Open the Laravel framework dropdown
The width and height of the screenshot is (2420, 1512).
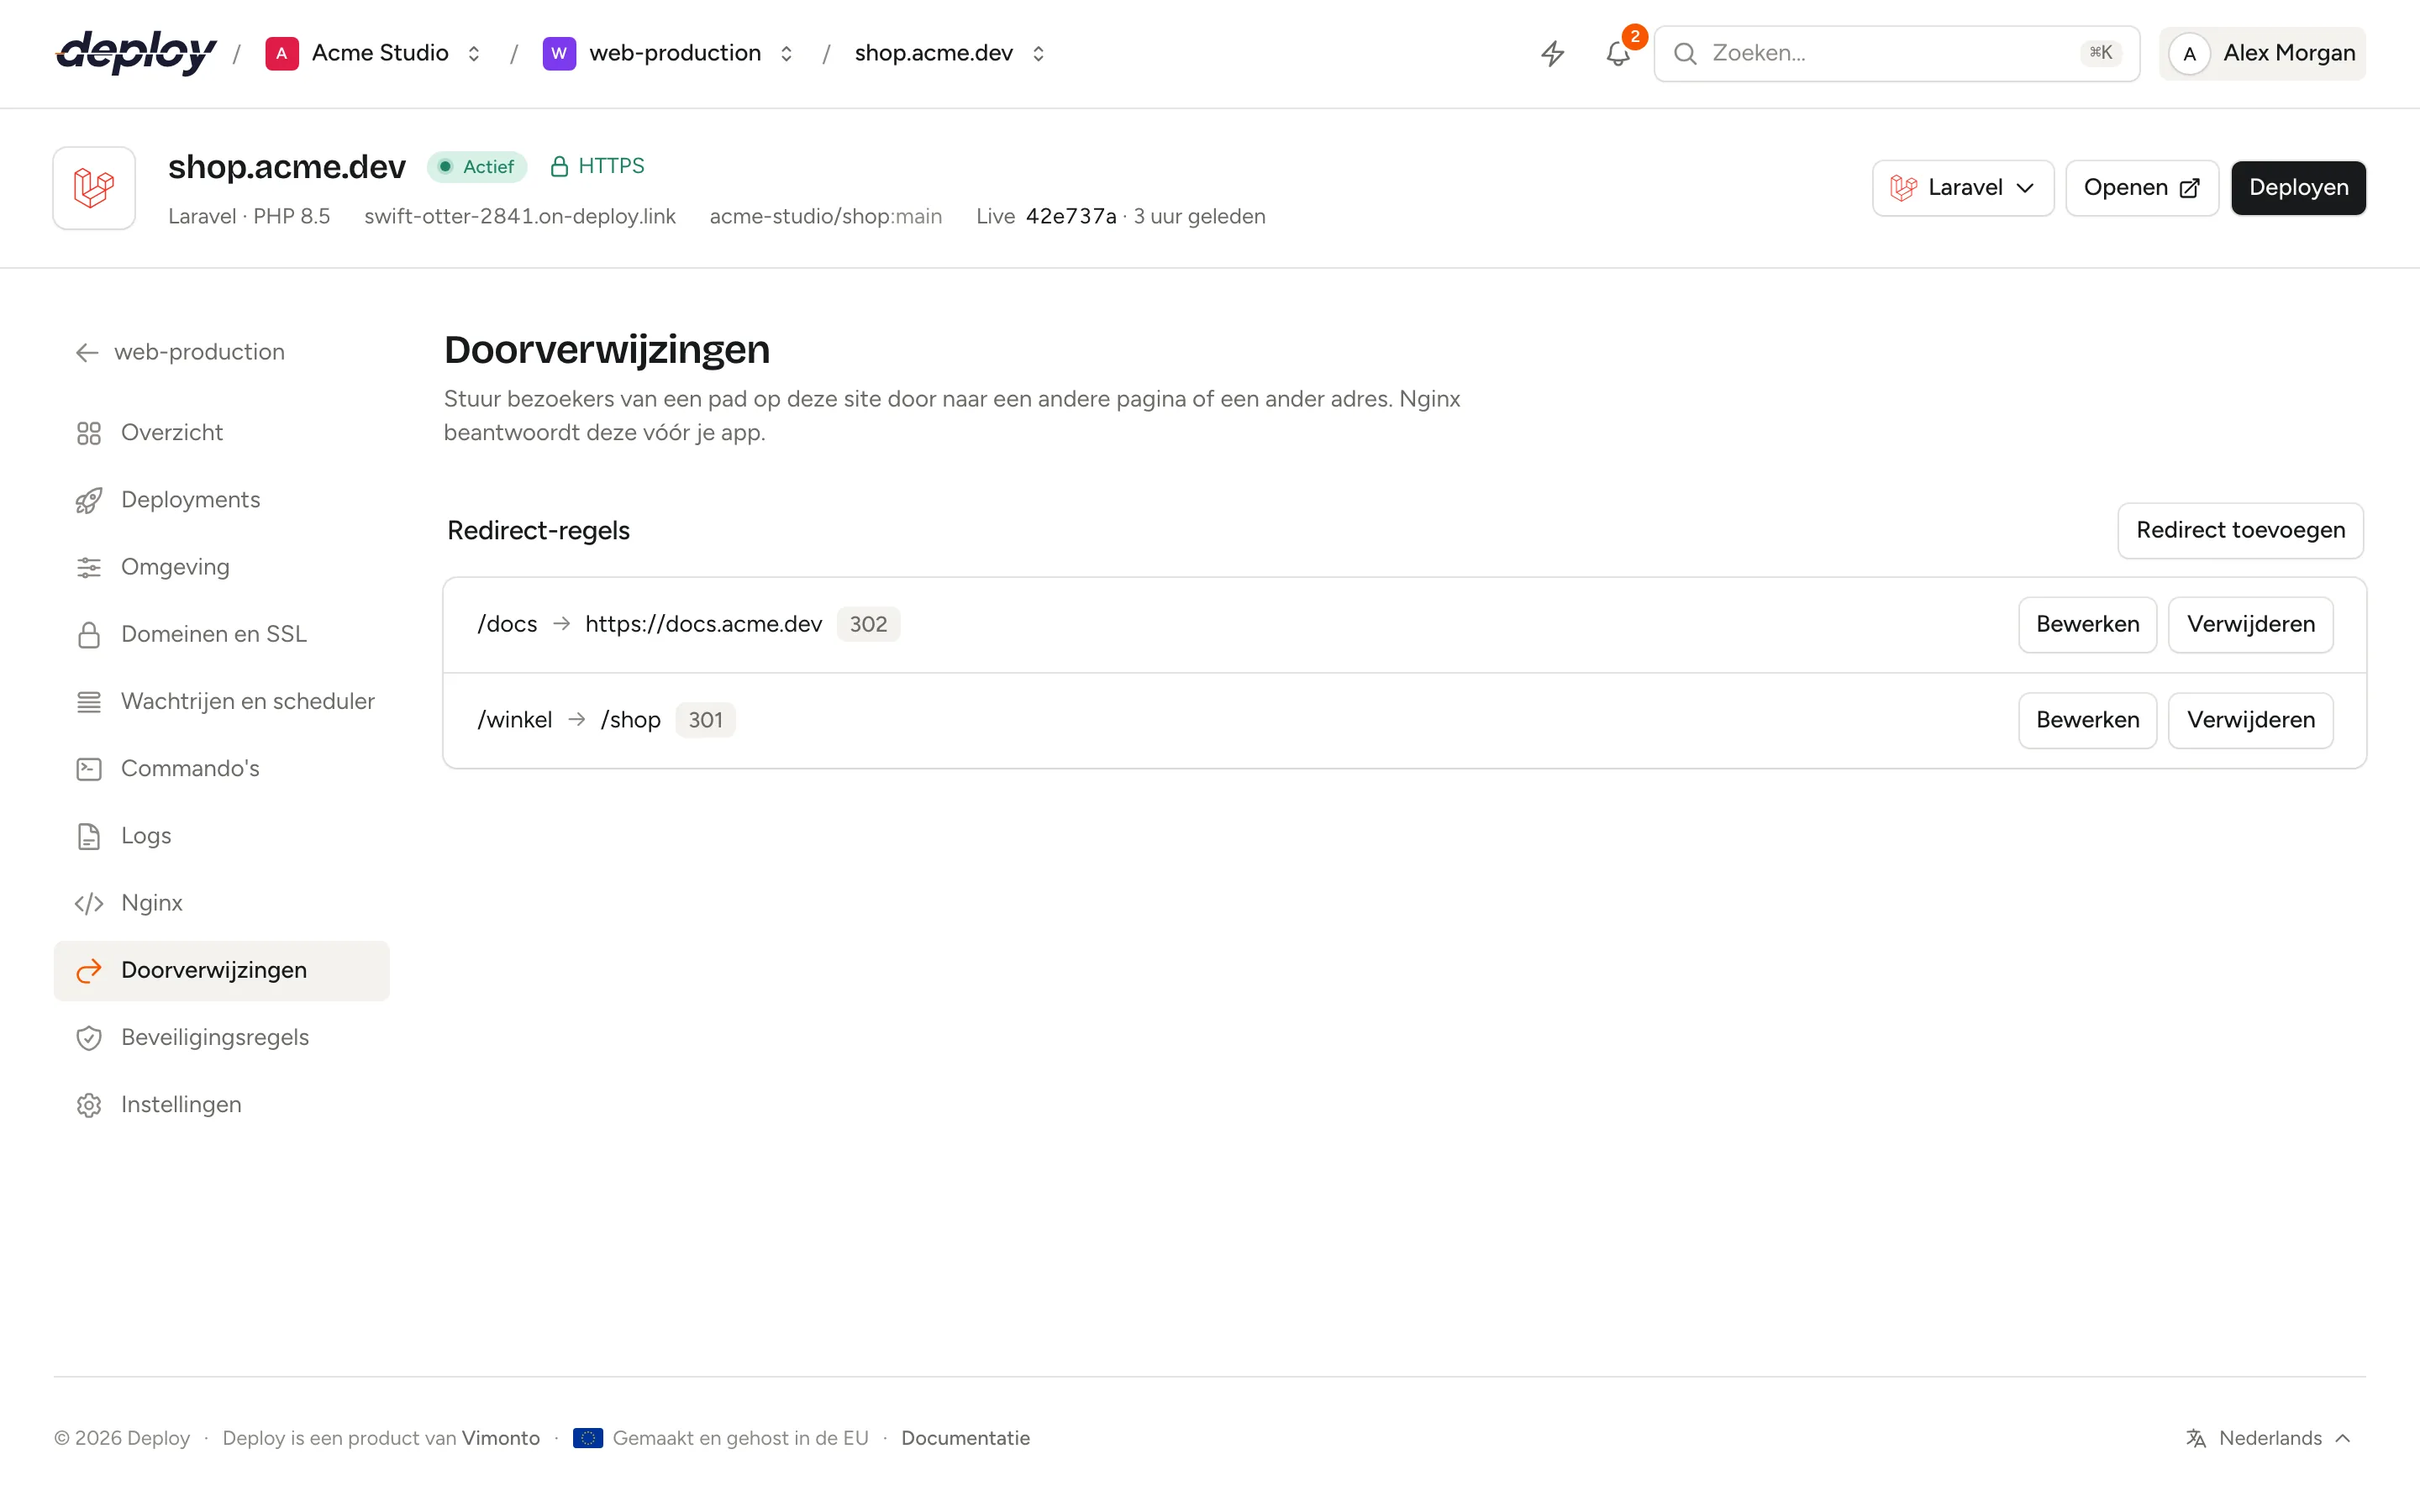pos(1962,188)
